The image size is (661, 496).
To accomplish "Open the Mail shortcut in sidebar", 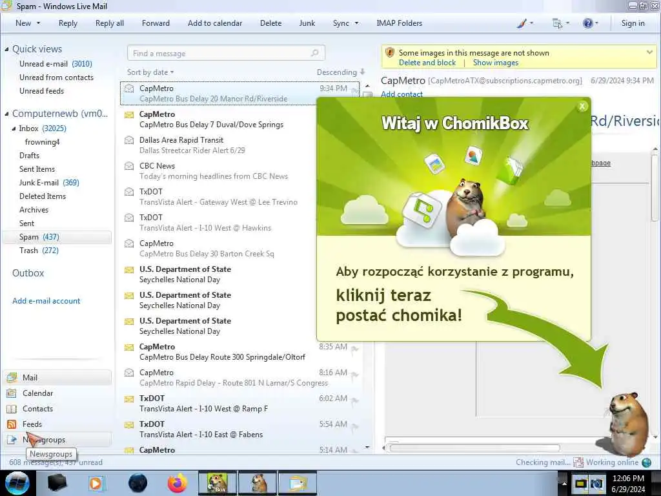I will [57, 377].
